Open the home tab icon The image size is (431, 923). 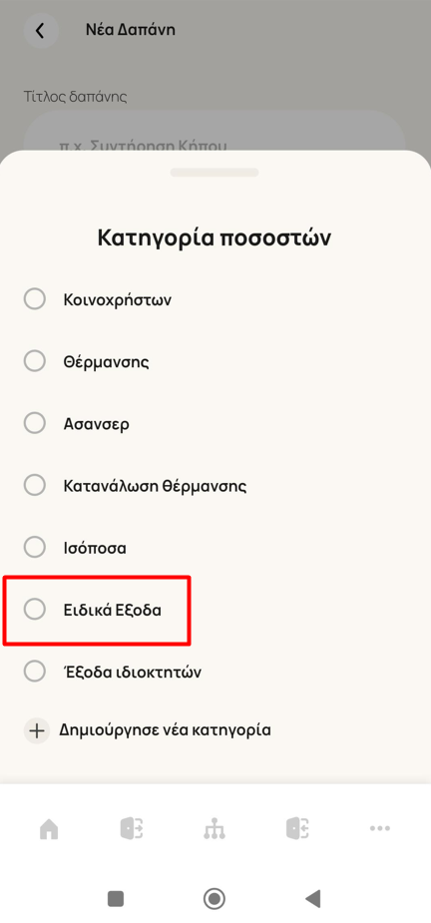[49, 829]
